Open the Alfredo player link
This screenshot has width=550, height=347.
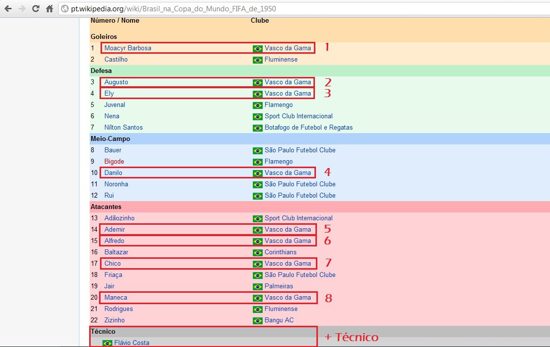(114, 241)
